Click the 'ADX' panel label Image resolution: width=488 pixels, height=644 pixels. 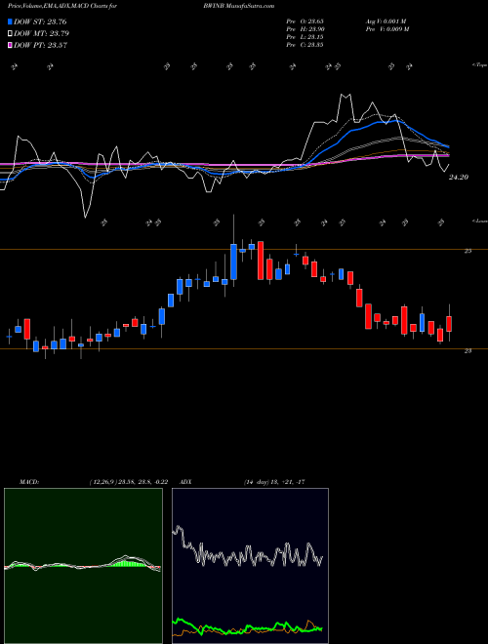(186, 482)
